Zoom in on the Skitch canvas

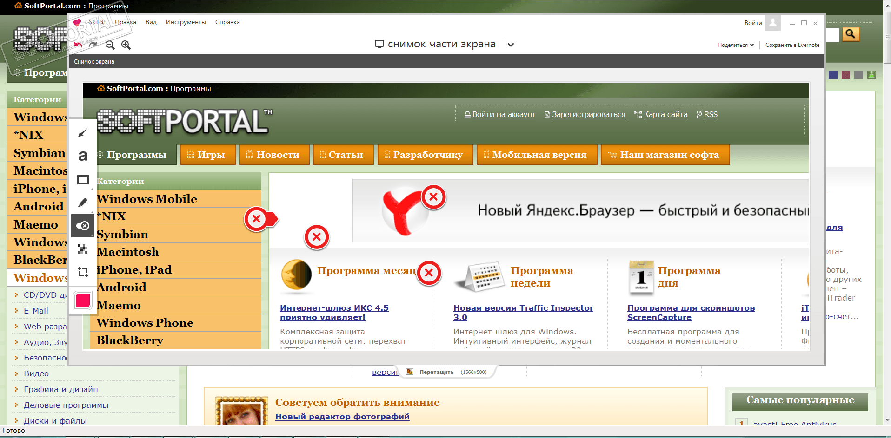(x=126, y=45)
